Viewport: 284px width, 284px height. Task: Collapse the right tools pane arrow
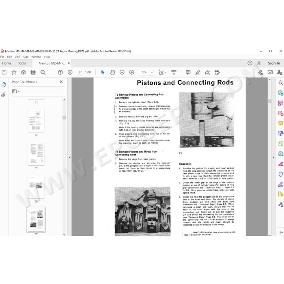click(273, 157)
